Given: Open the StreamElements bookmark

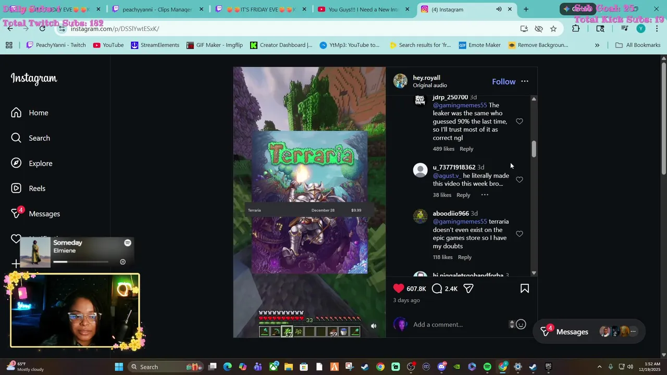Looking at the screenshot, I should 155,45.
